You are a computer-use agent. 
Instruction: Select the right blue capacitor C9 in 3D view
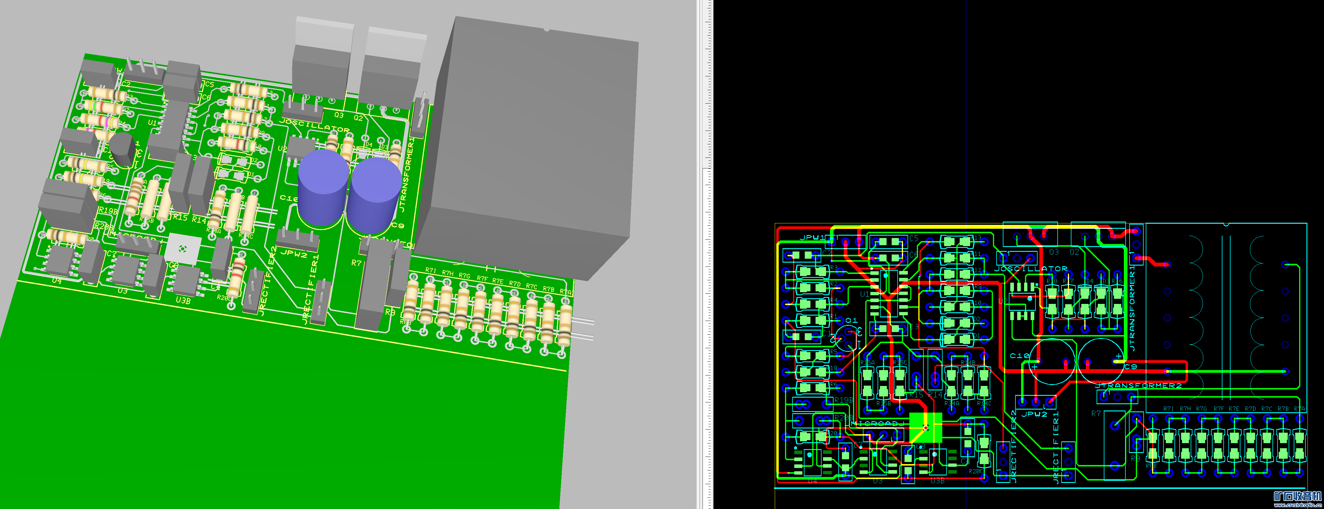click(374, 195)
